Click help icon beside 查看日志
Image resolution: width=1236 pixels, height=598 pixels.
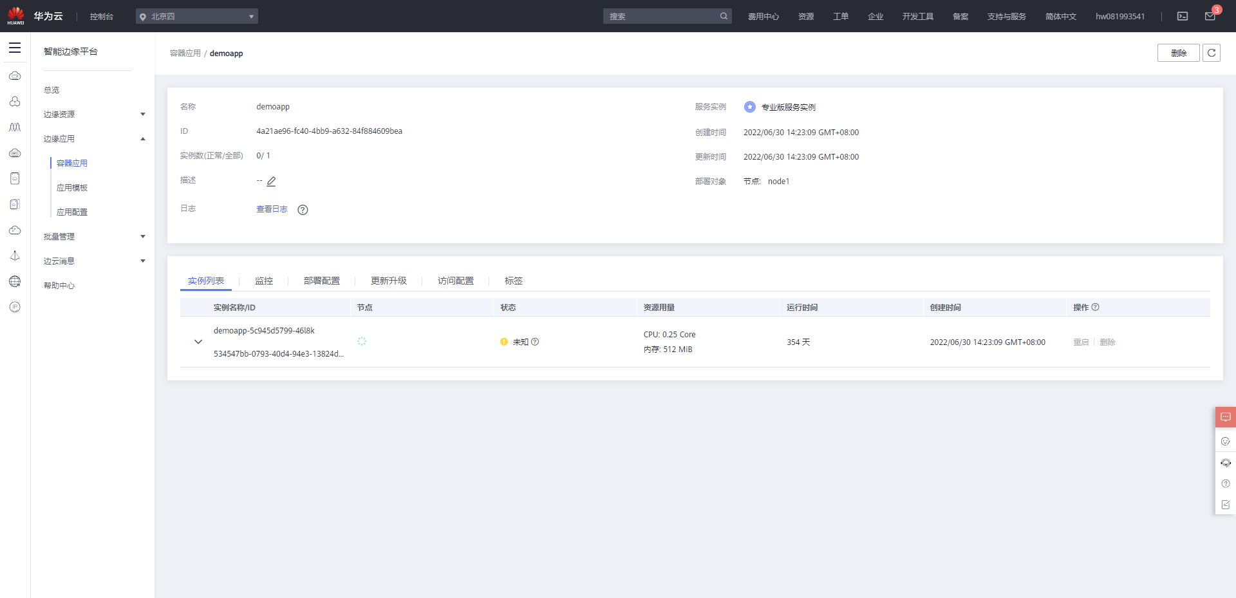pyautogui.click(x=303, y=210)
